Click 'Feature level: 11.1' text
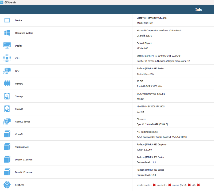The width and height of the screenshot is (214, 192). pos(146,162)
